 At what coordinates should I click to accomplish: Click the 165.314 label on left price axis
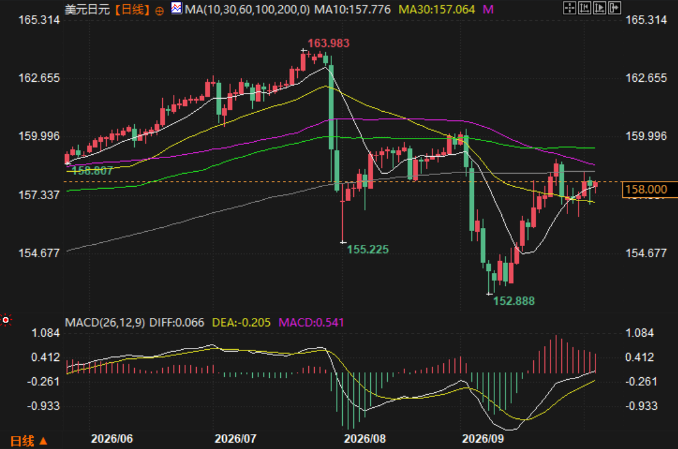coord(39,20)
